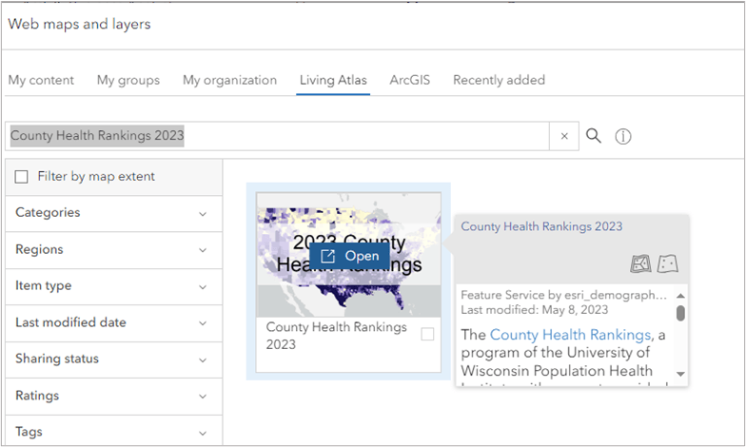Viewport: 746px width, 447px height.
Task: Click the card title County Health Rankings 2023
Action: 337,336
